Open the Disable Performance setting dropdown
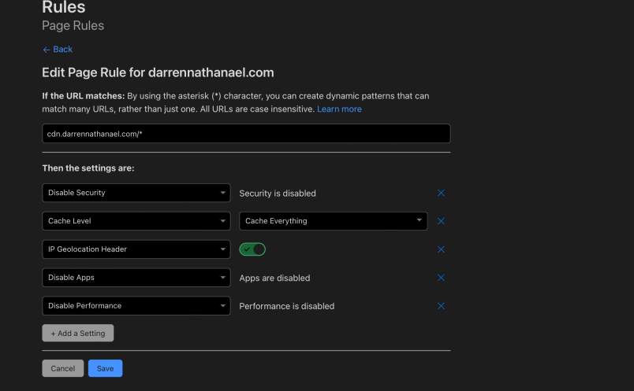634x391 pixels. (x=136, y=306)
